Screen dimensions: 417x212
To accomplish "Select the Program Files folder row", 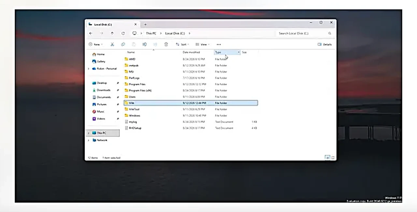I will coord(191,84).
